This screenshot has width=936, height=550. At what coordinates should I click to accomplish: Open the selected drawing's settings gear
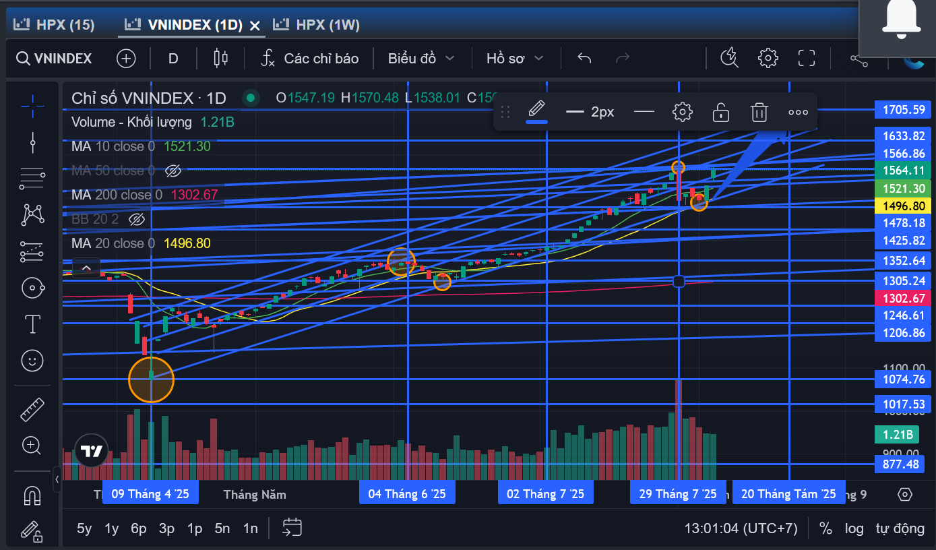[x=683, y=112]
